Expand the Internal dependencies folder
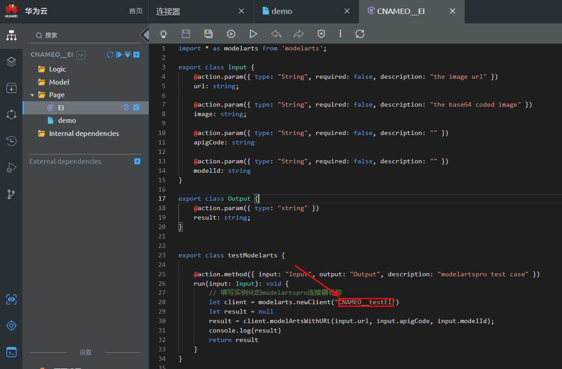Viewport: 562px width, 369px height. [84, 134]
